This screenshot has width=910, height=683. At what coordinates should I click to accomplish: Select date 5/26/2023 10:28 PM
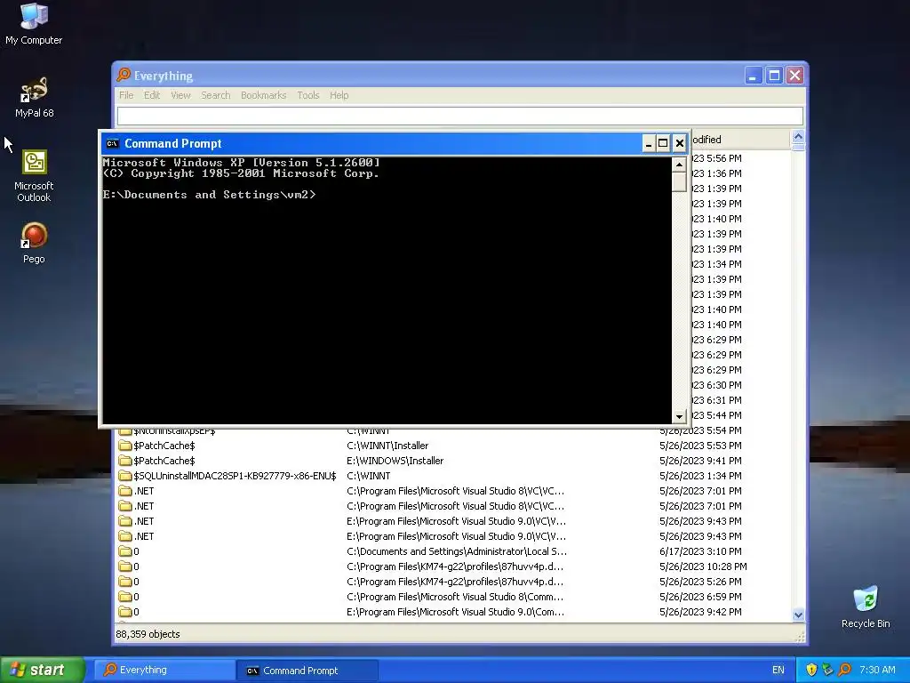coord(703,566)
